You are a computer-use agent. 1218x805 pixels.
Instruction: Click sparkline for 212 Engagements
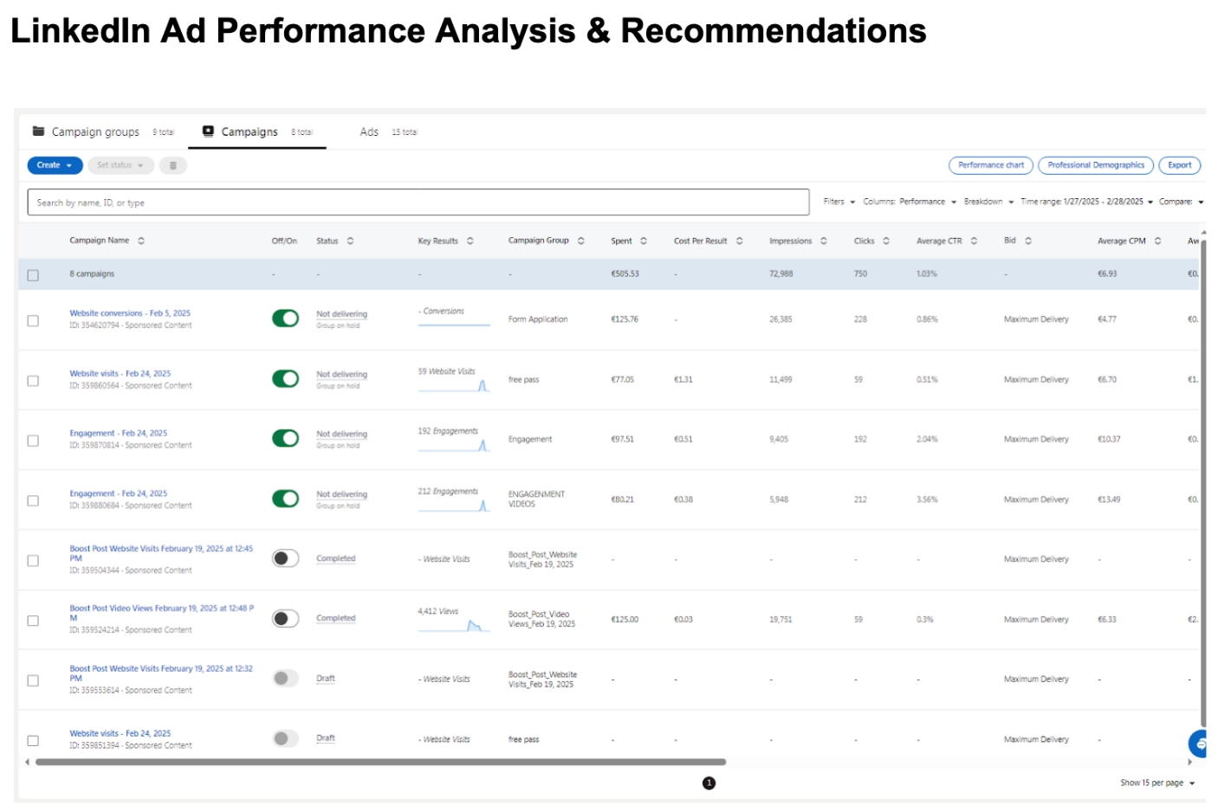454,506
